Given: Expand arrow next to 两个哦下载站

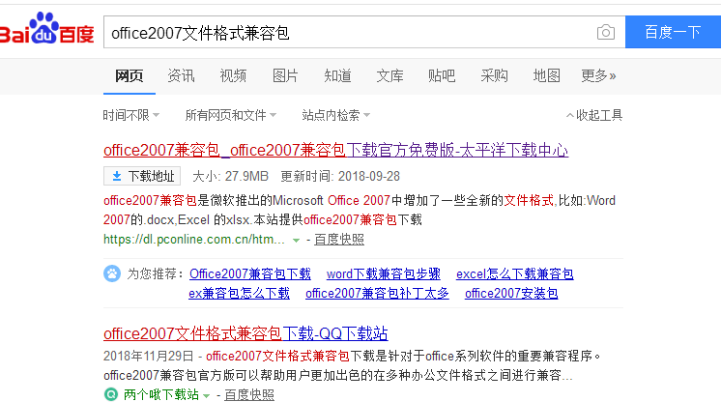Looking at the screenshot, I should 207,395.
